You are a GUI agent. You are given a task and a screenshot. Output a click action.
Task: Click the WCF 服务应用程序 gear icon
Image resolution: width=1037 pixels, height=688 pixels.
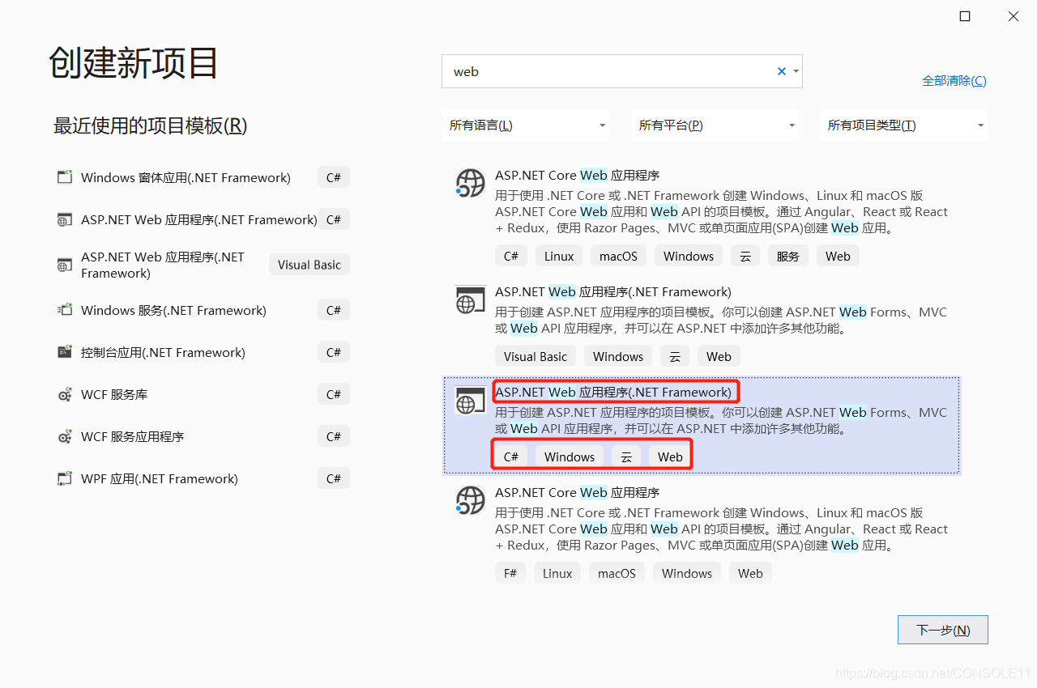pyautogui.click(x=65, y=436)
